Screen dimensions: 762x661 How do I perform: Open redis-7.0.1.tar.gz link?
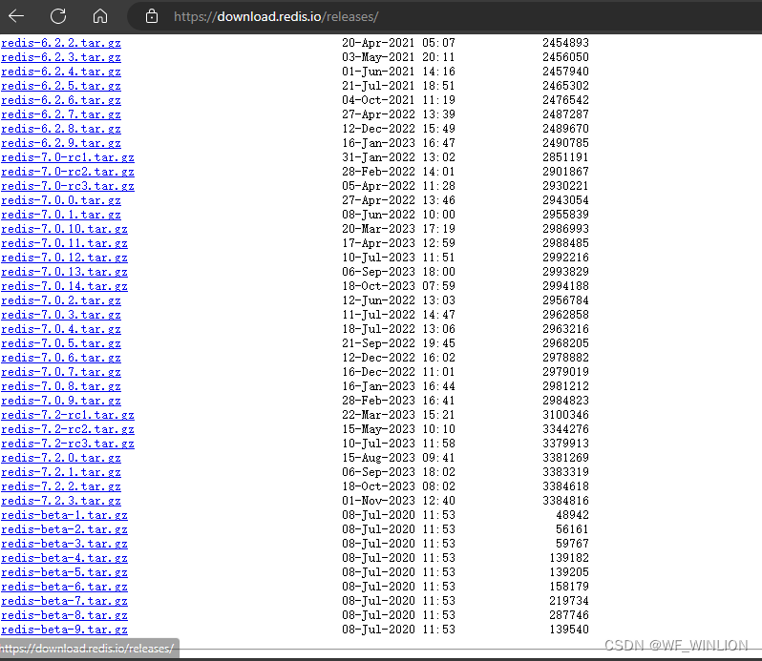[x=61, y=215]
